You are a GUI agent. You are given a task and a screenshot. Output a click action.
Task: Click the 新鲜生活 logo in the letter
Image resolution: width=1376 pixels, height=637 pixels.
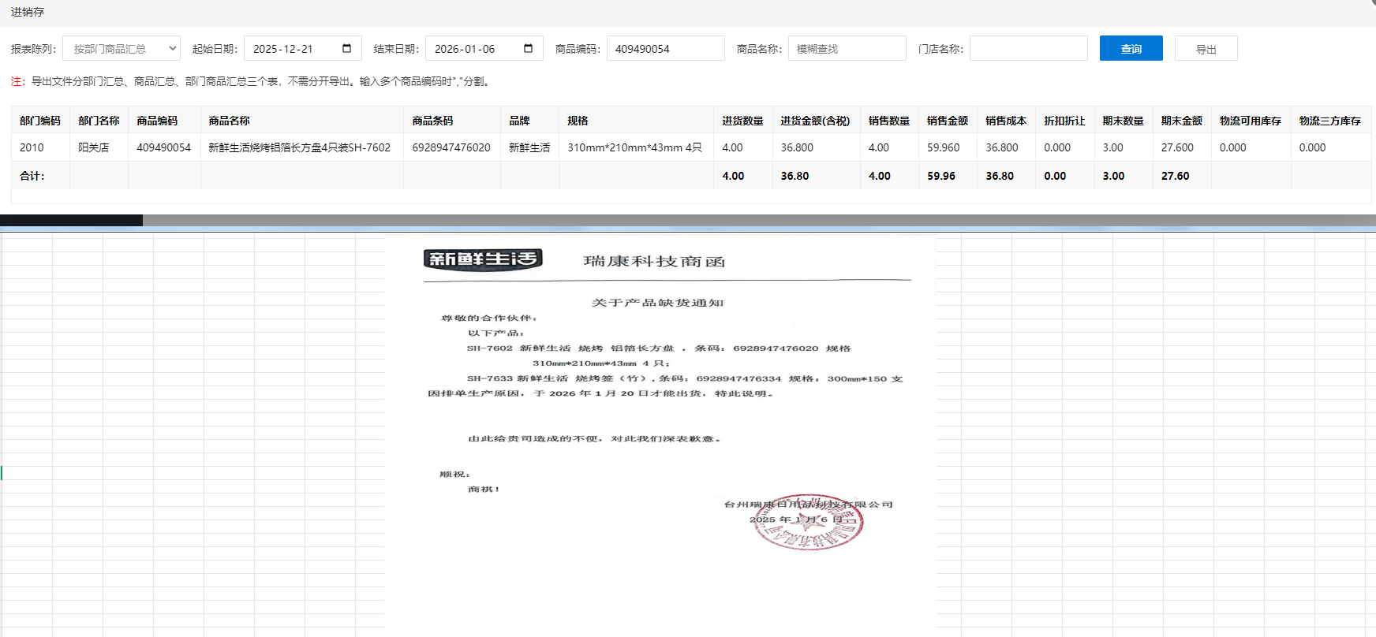pos(483,259)
